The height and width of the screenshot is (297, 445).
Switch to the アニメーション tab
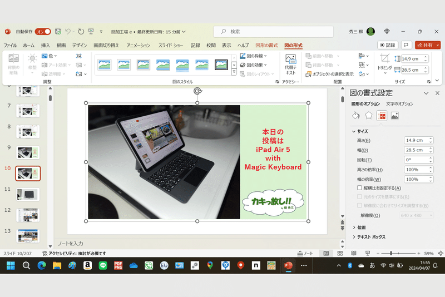click(x=138, y=46)
